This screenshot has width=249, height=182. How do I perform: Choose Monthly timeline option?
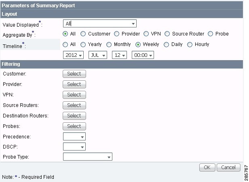[x=109, y=44]
